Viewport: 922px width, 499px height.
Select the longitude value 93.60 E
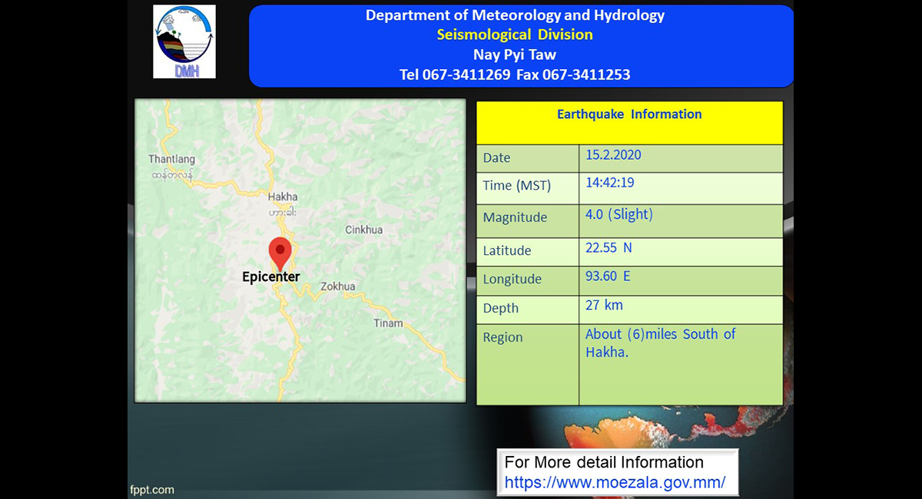coord(608,276)
